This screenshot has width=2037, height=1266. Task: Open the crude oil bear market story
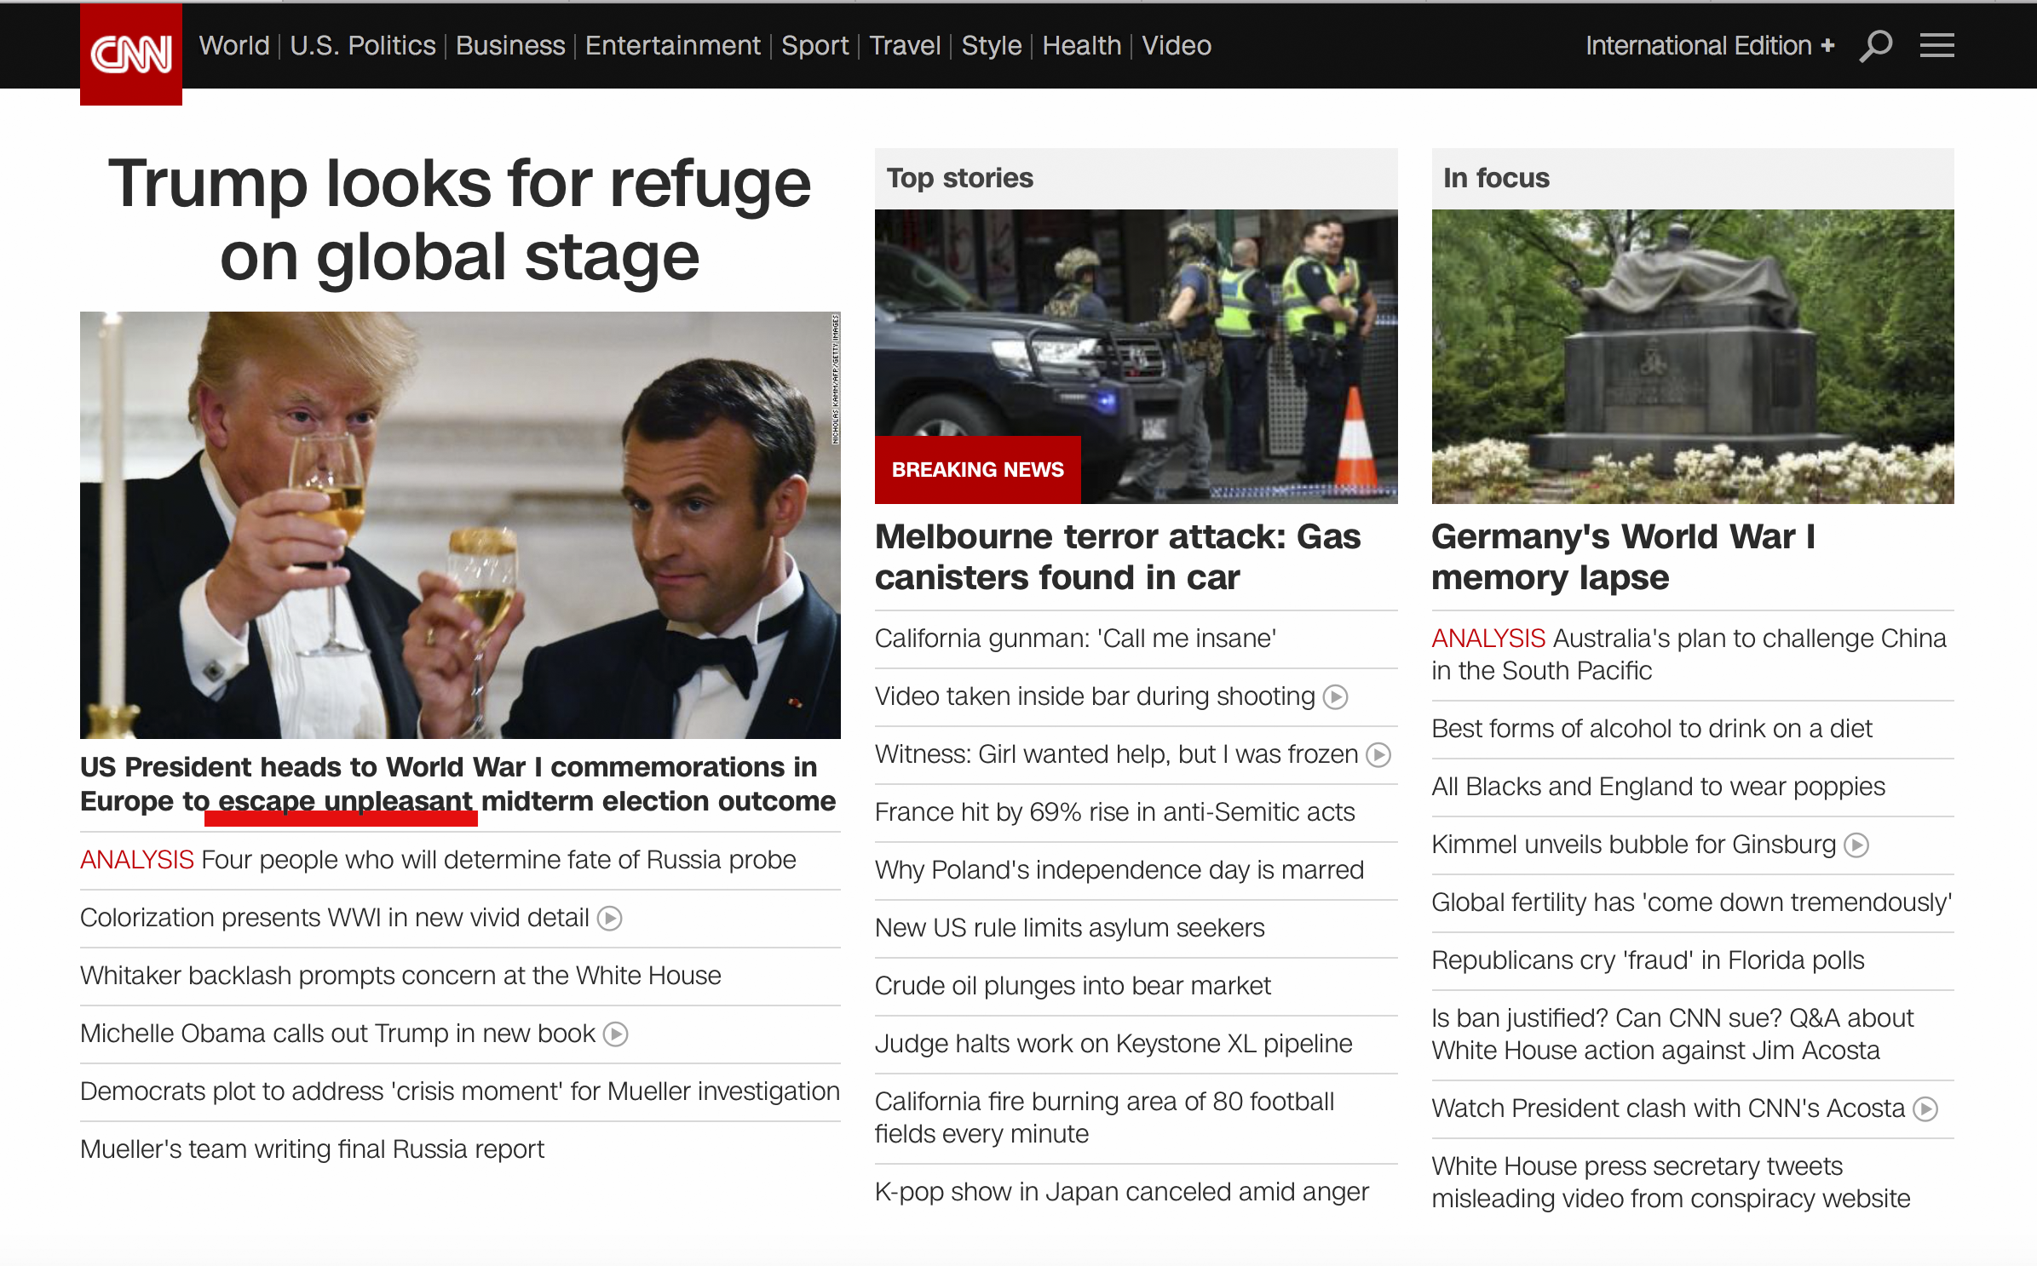tap(1073, 986)
